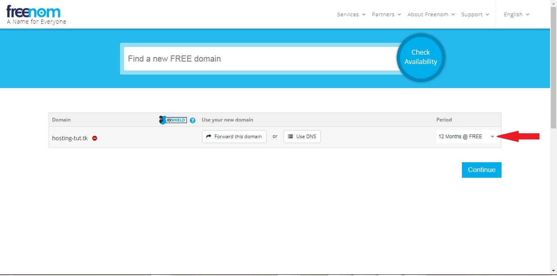Open IDShield help question mark icon

point(193,120)
